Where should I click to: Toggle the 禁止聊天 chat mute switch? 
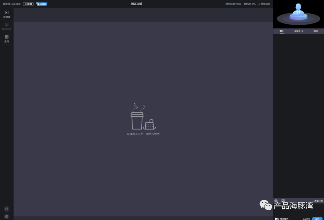point(277,219)
